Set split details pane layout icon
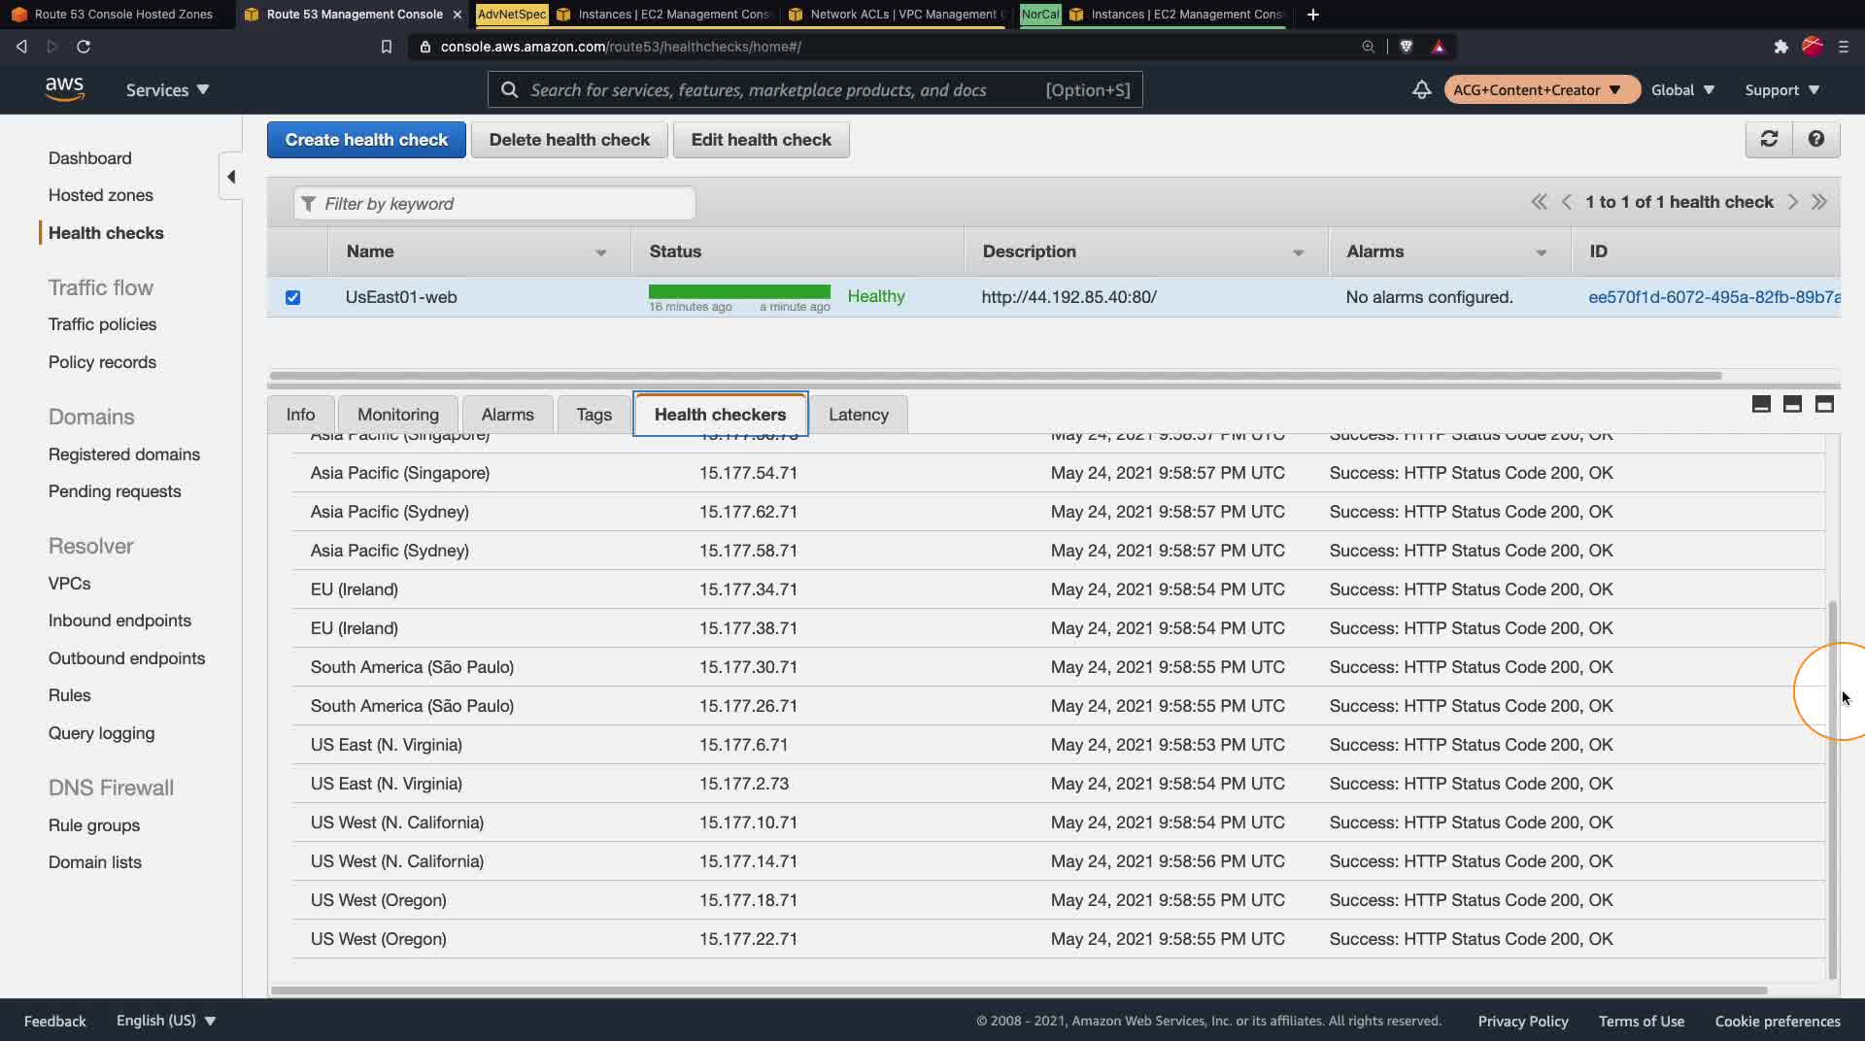This screenshot has height=1041, width=1865. 1792,404
